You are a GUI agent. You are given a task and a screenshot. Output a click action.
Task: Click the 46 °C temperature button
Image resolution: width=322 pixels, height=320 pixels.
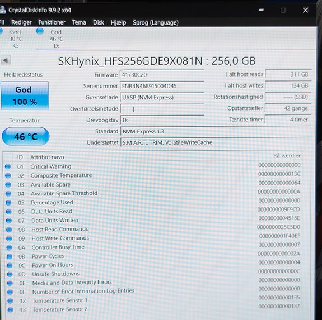click(x=26, y=137)
